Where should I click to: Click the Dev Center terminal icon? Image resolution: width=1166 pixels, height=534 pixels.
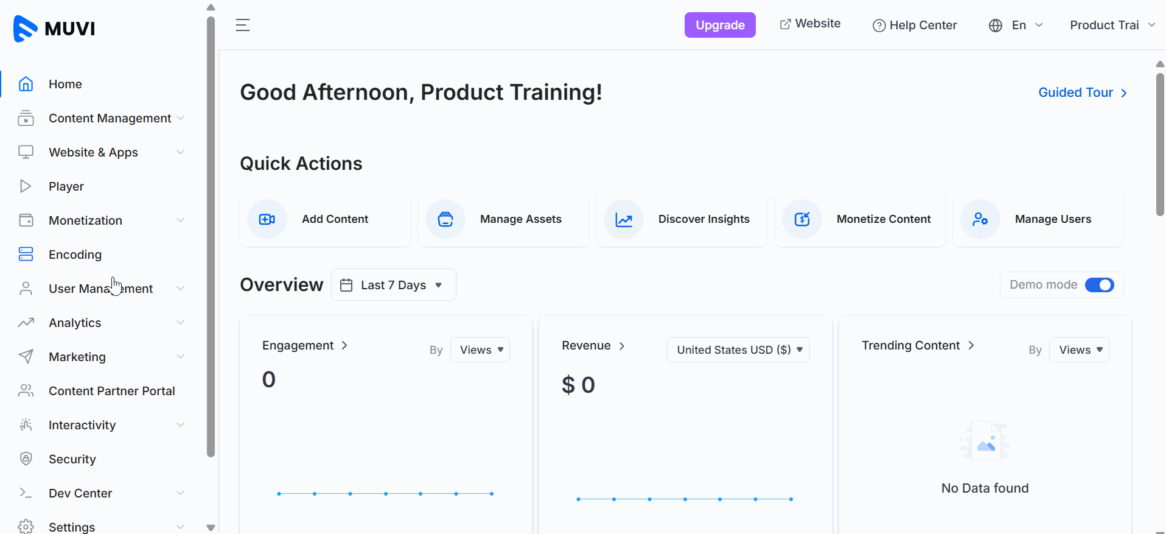click(x=26, y=493)
